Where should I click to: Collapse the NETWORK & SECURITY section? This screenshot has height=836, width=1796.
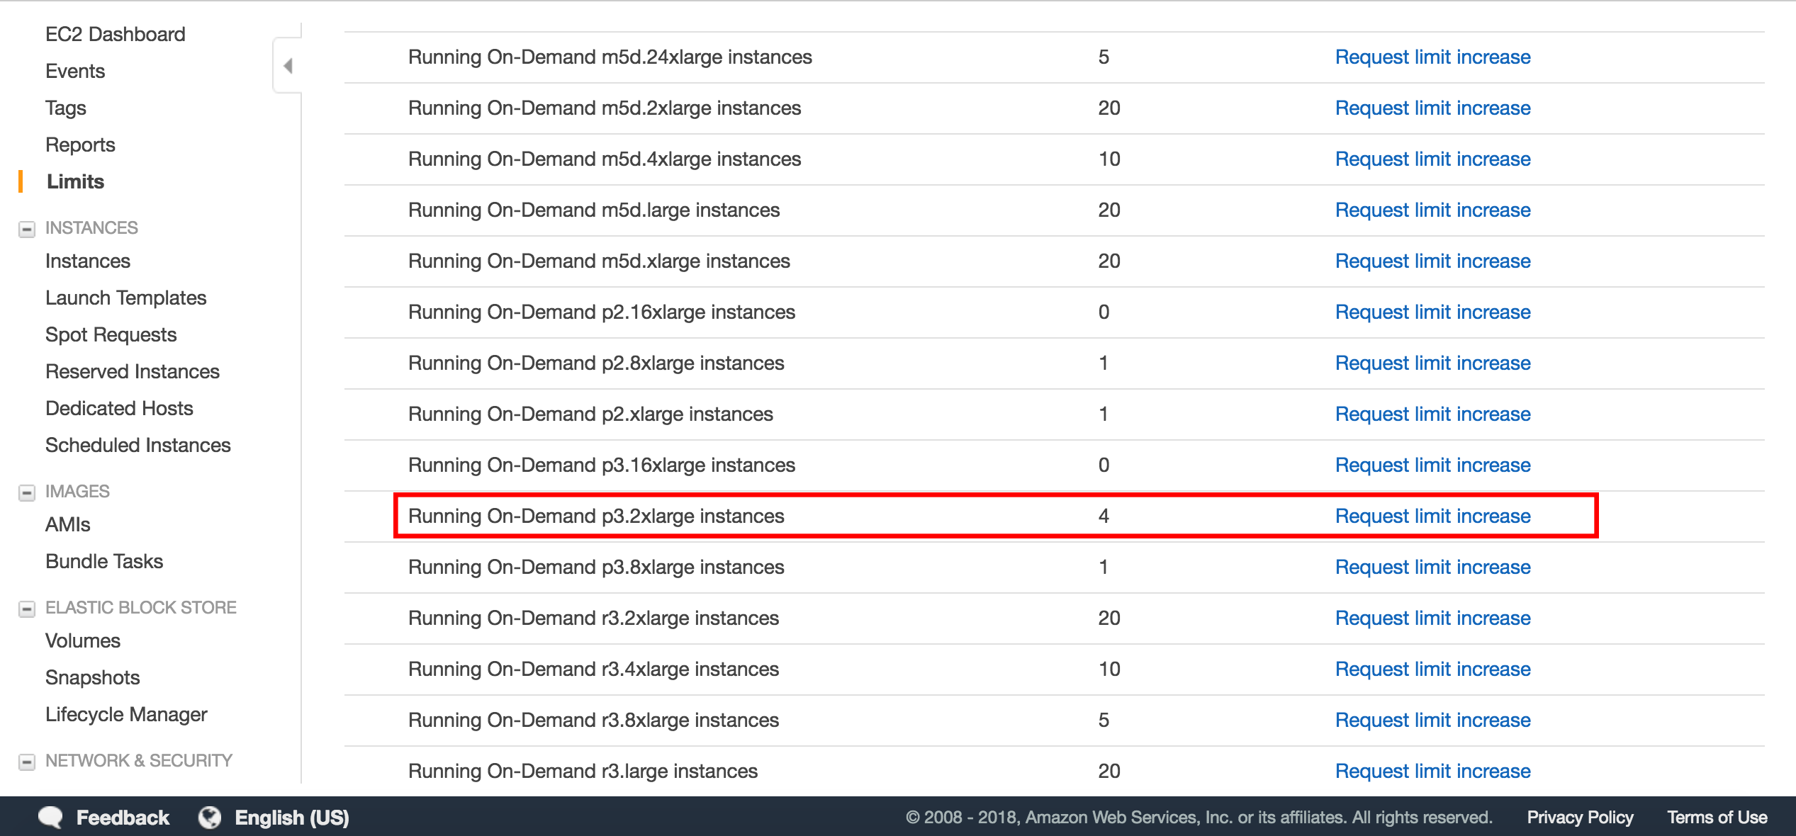27,762
